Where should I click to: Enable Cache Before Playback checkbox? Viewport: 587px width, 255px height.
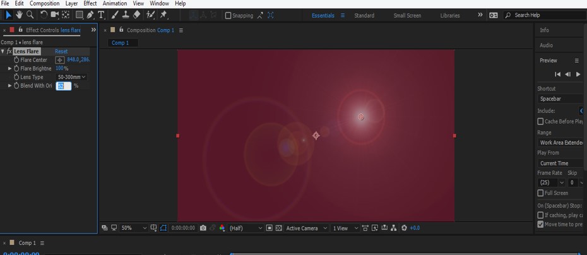540,121
